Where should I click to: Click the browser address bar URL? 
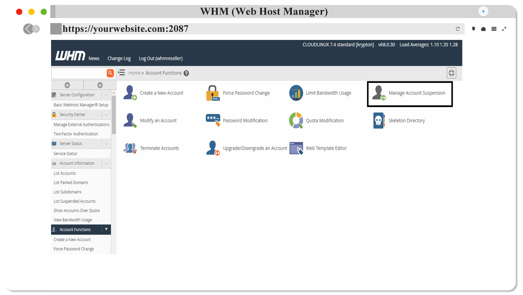click(x=125, y=29)
